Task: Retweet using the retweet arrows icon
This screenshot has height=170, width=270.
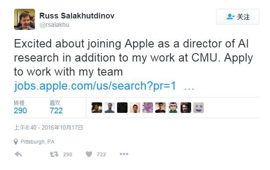Action: click(x=54, y=154)
